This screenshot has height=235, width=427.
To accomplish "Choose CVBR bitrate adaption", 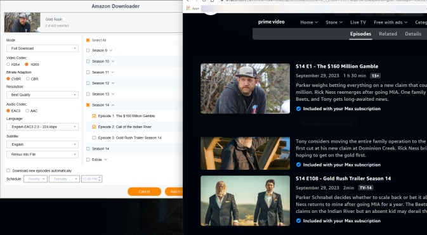I will 8,79.
